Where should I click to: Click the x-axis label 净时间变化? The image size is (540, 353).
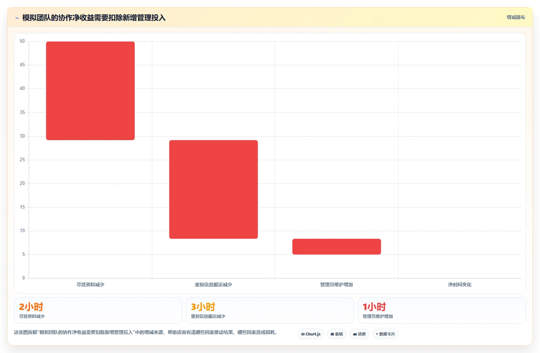coord(460,285)
